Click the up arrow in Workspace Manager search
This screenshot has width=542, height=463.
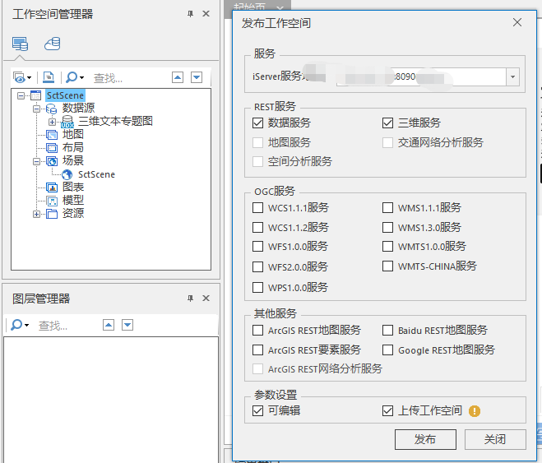(178, 77)
